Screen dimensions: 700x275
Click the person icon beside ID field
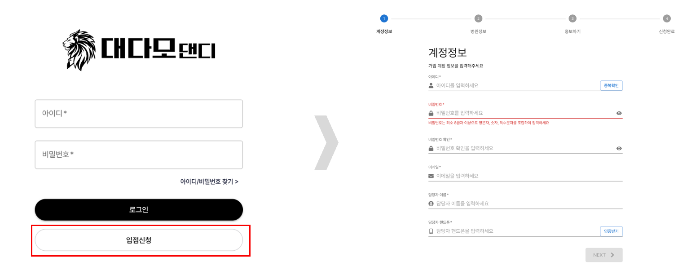(x=431, y=85)
